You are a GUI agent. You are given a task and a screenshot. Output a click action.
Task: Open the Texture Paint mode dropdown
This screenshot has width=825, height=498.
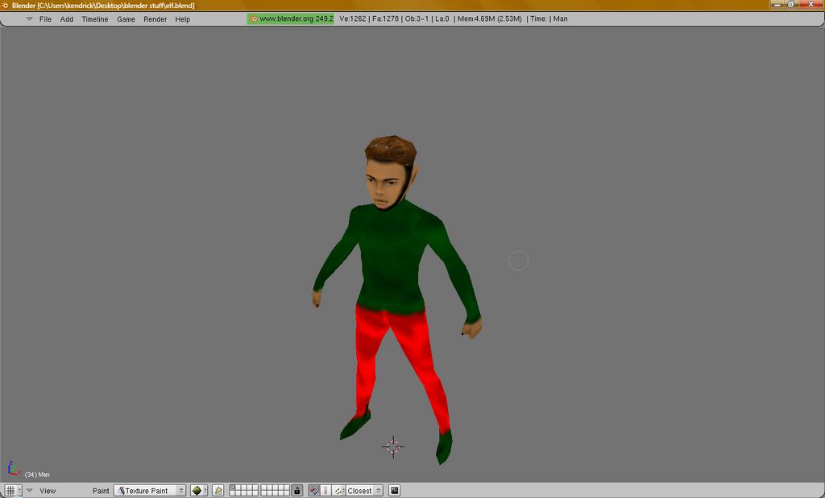coord(150,491)
